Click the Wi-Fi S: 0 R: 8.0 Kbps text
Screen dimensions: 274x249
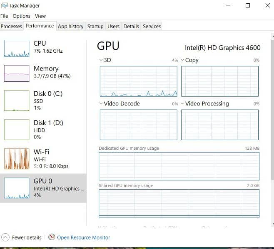click(51, 166)
